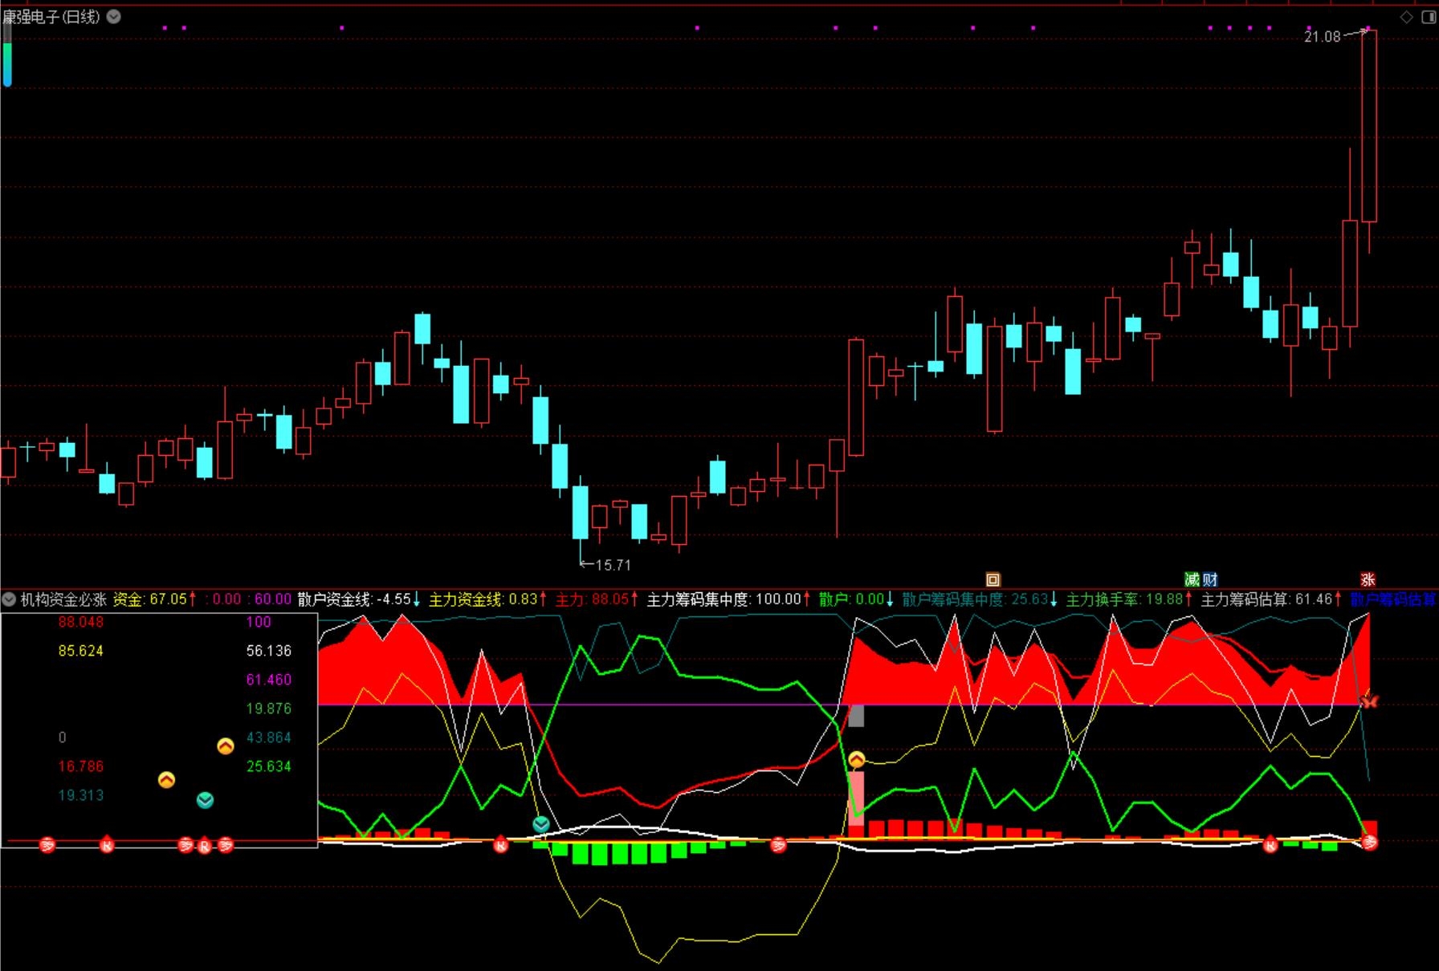Image resolution: width=1439 pixels, height=971 pixels.
Task: Click the first R marker in data box
Action: tap(107, 845)
